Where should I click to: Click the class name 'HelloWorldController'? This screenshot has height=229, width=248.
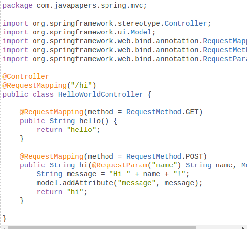point(101,95)
